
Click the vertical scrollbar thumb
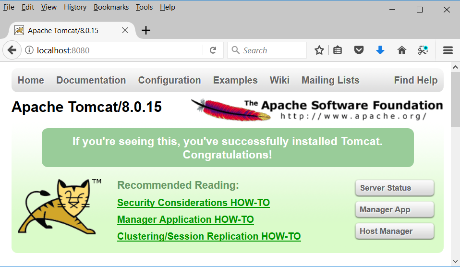455,99
